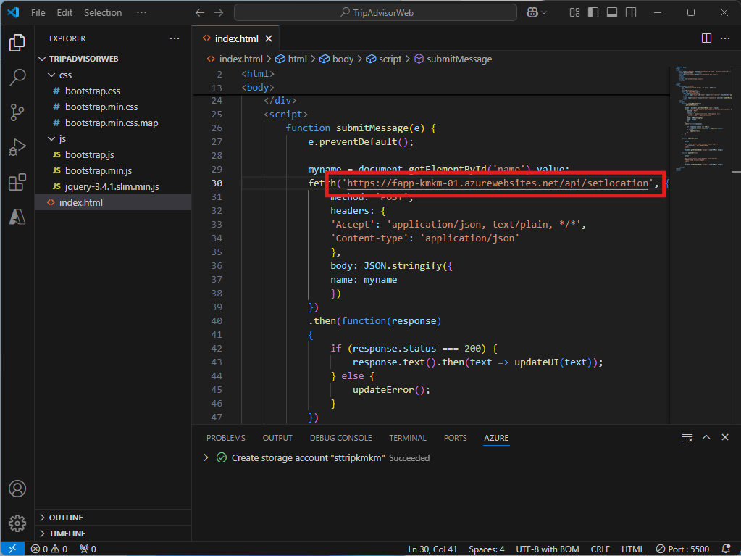Open the File menu
Viewport: 741px width, 556px height.
pos(38,13)
